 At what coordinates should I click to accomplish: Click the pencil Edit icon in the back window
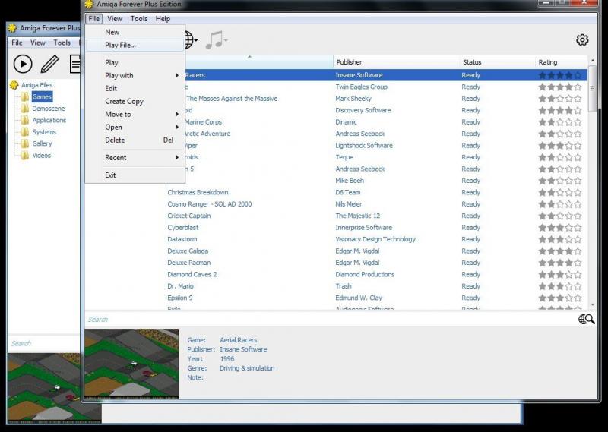click(50, 64)
